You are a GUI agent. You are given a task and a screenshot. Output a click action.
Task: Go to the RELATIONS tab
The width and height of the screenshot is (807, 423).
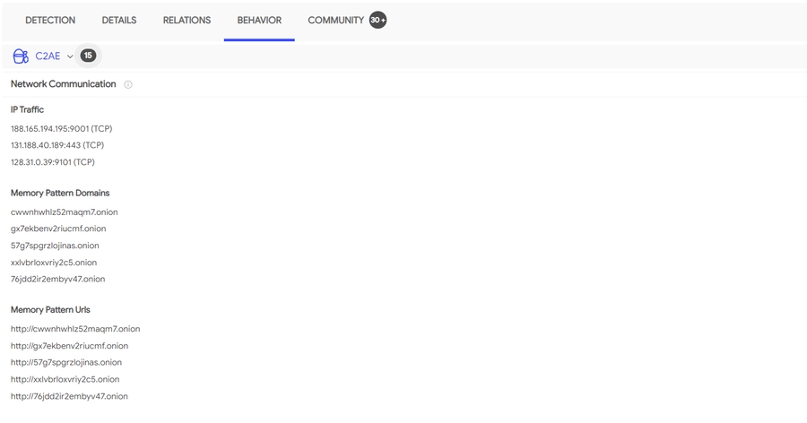tap(187, 20)
